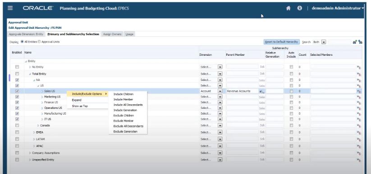Open selected members picker for EMEA row
The height and width of the screenshot is (174, 371).
359,133
